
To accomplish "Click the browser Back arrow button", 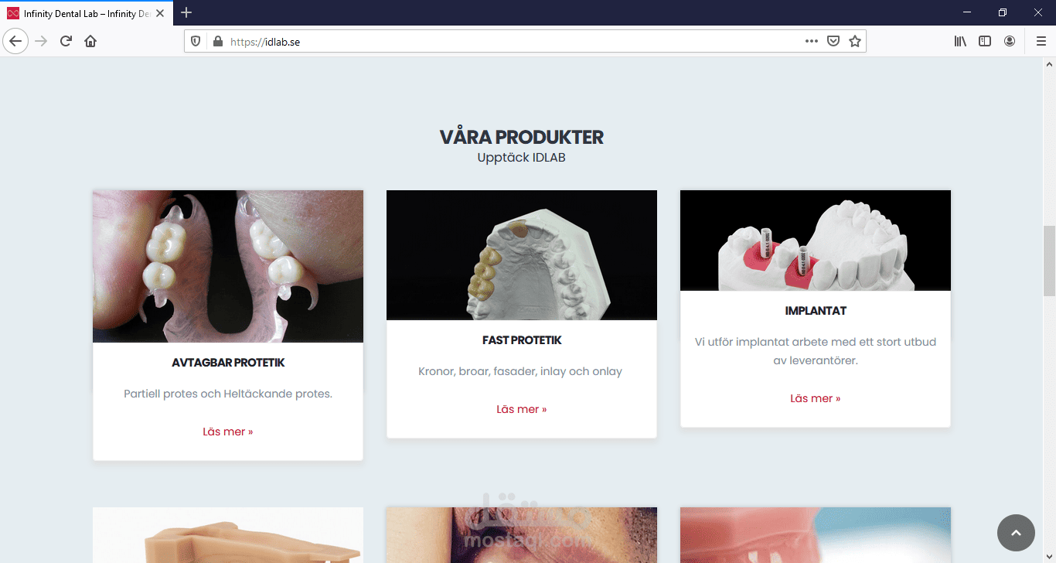I will (15, 41).
